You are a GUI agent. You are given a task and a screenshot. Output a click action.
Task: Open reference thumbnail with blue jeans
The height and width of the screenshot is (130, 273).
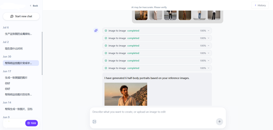coord(199,15)
